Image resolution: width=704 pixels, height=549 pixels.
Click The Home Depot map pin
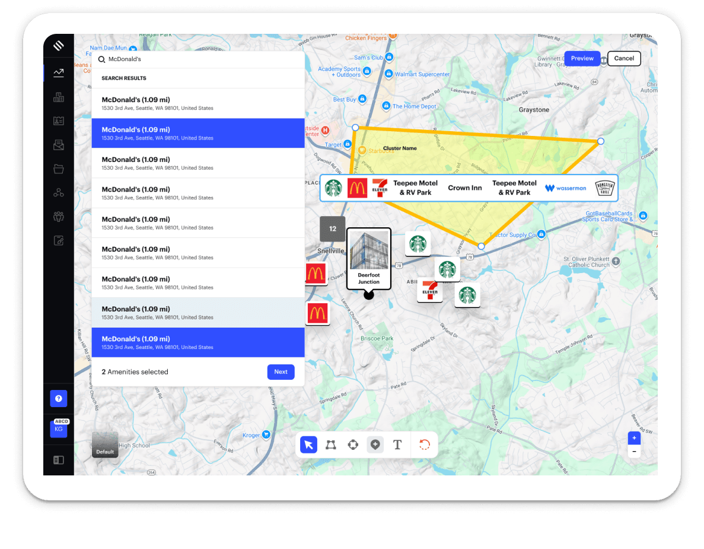click(386, 106)
